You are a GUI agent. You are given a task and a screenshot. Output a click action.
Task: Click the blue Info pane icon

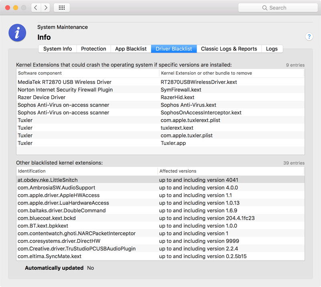17,33
